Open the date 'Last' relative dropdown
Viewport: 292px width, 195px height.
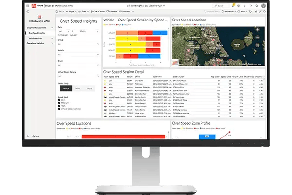[x=64, y=31]
